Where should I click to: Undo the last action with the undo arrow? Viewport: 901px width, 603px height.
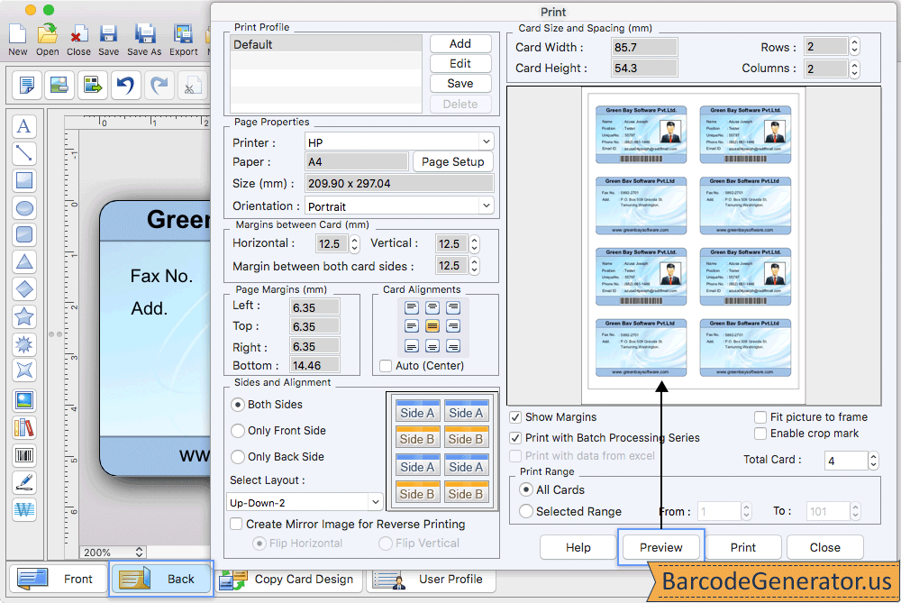pos(125,86)
